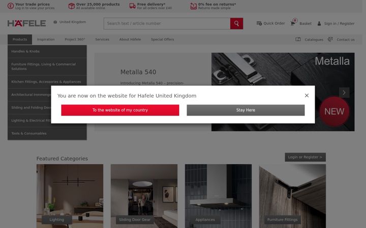The width and height of the screenshot is (366, 228).
Task: Click Your trade prices info text
Action: click(x=33, y=4)
